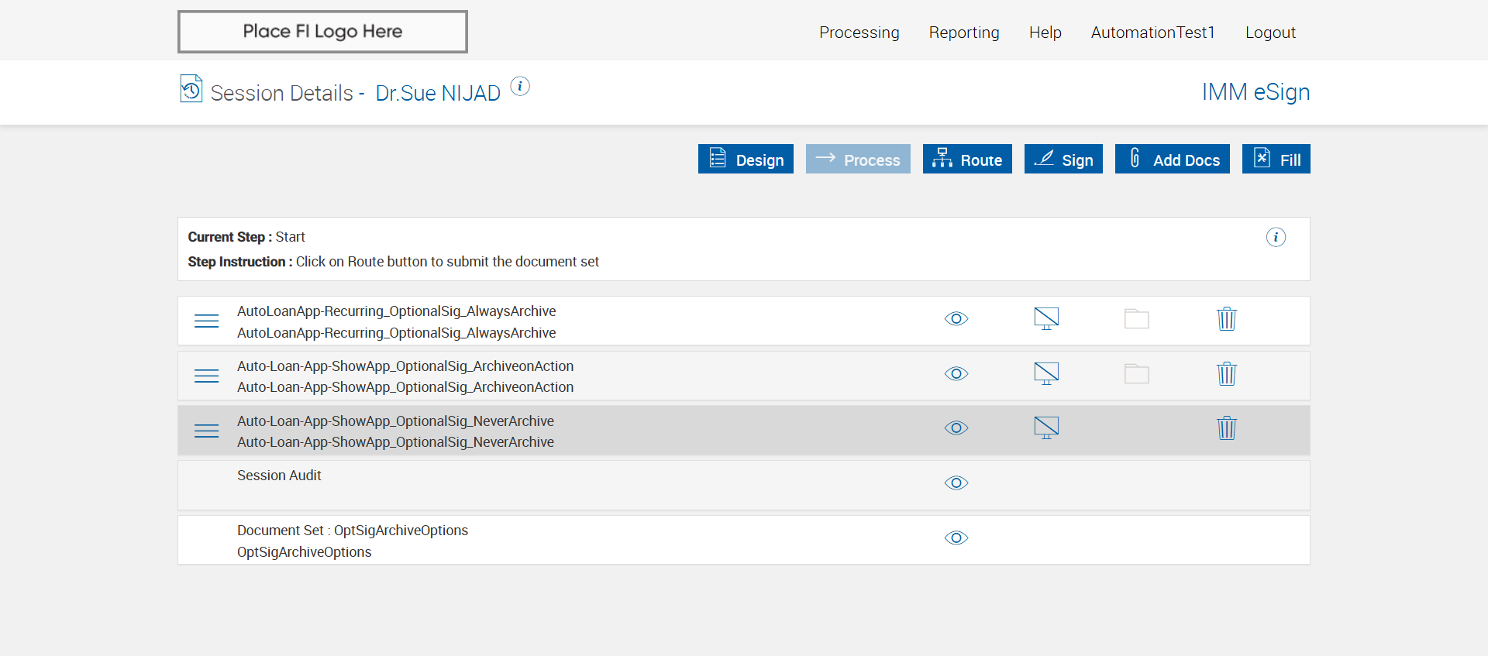The image size is (1488, 656).
Task: Open the Current Step info icon
Action: point(1276,237)
